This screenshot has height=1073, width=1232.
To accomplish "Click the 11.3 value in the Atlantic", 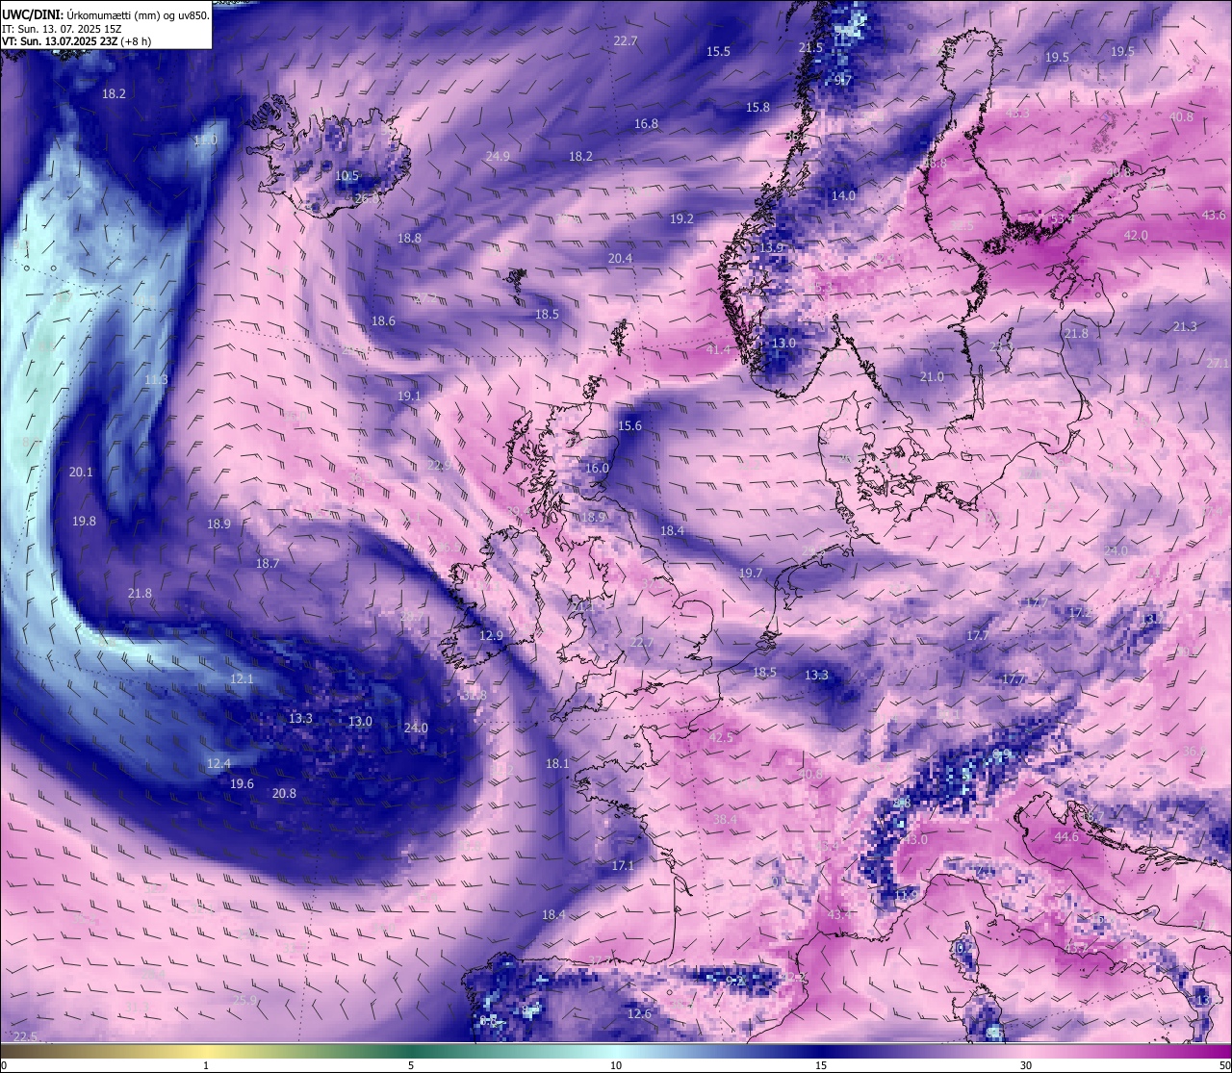I will coord(156,380).
